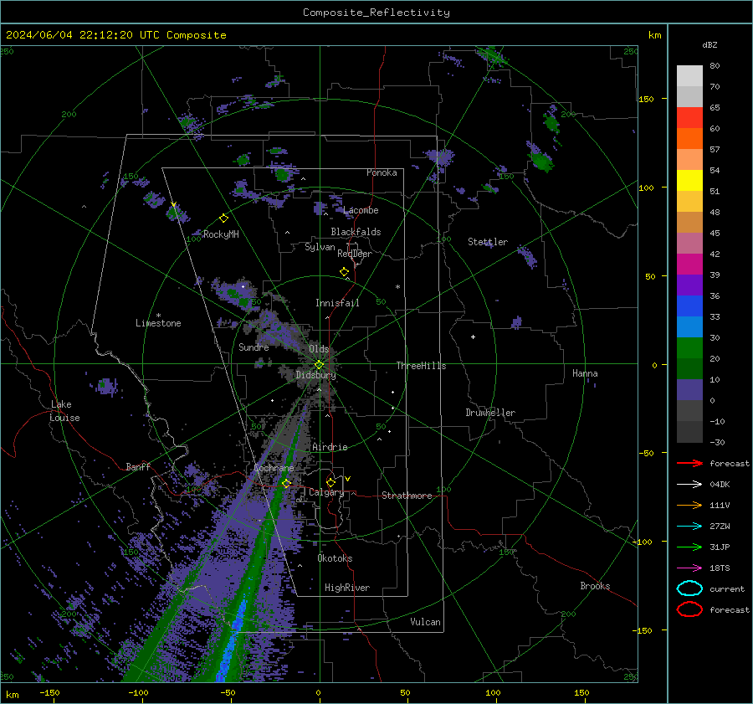The width and height of the screenshot is (753, 704).
Task: Select the 39 dBZ purple color swatch
Action: (x=689, y=285)
